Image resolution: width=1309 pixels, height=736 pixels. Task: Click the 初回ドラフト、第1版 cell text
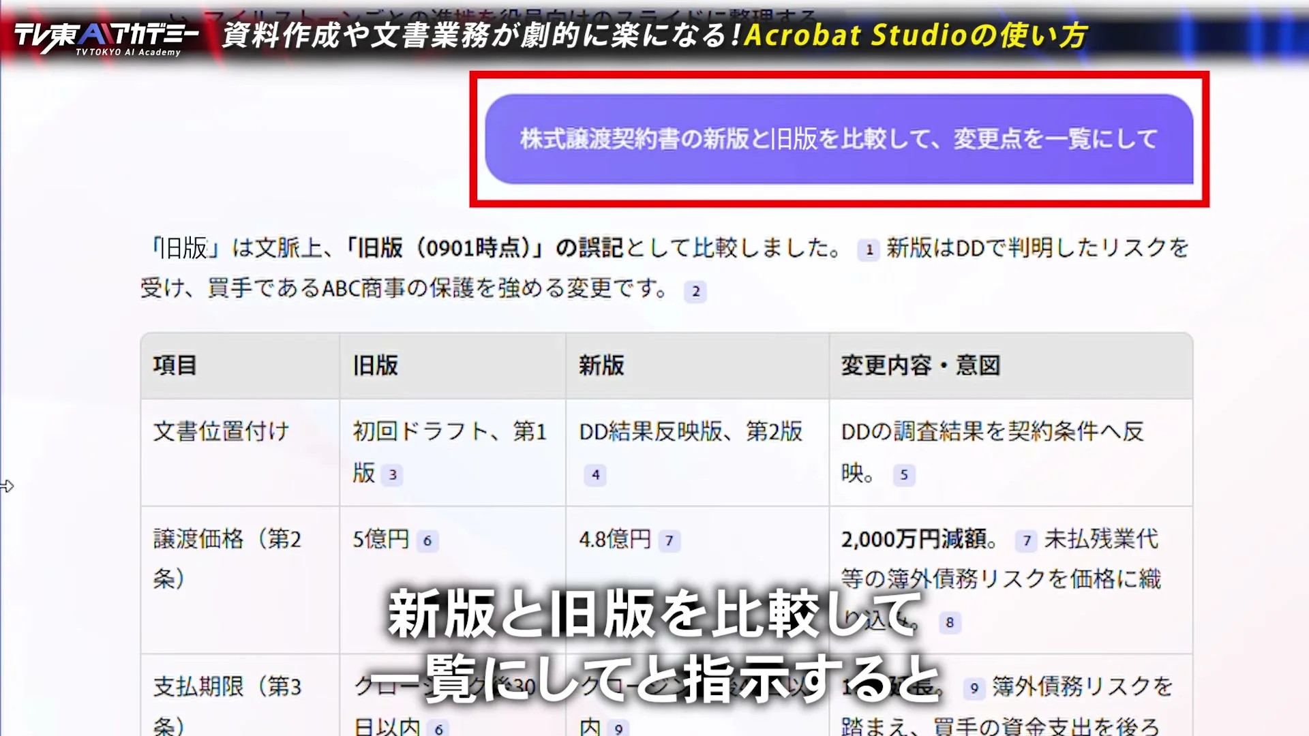[x=449, y=451]
